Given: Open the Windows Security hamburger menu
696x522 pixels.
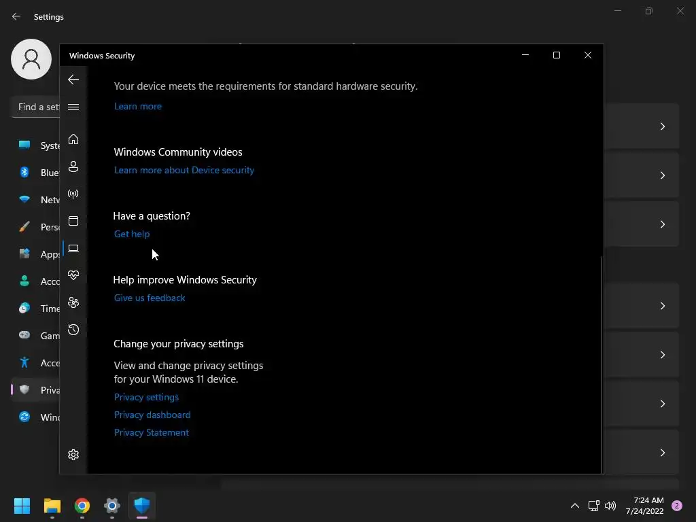Looking at the screenshot, I should pos(73,107).
